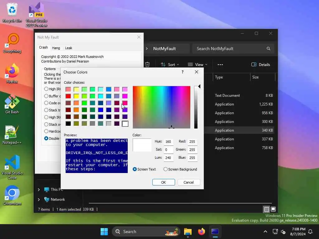
Task: Open the Sort dropdown in Explorer
Action: click(170, 65)
